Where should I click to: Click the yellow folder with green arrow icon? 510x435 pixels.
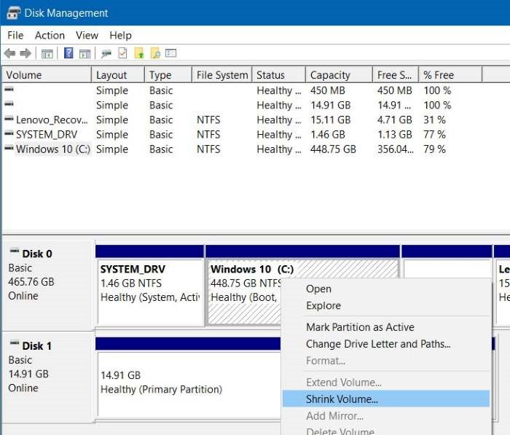click(x=138, y=53)
